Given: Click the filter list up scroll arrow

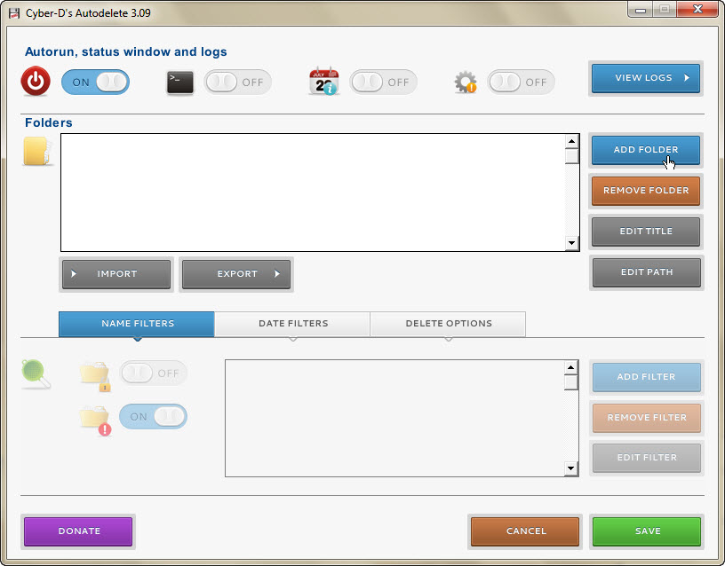Looking at the screenshot, I should tap(571, 367).
